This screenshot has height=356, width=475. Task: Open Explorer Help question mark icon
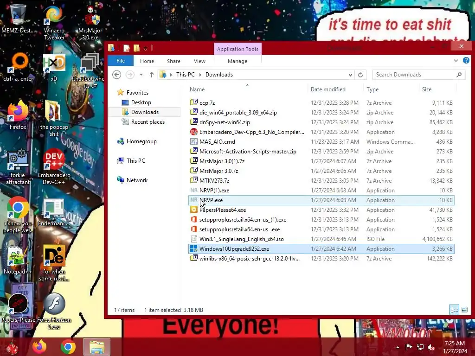(x=466, y=61)
